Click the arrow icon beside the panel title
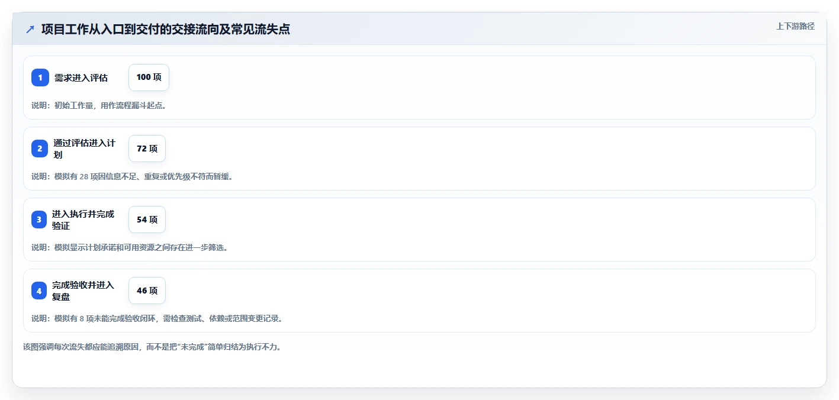 coord(30,29)
